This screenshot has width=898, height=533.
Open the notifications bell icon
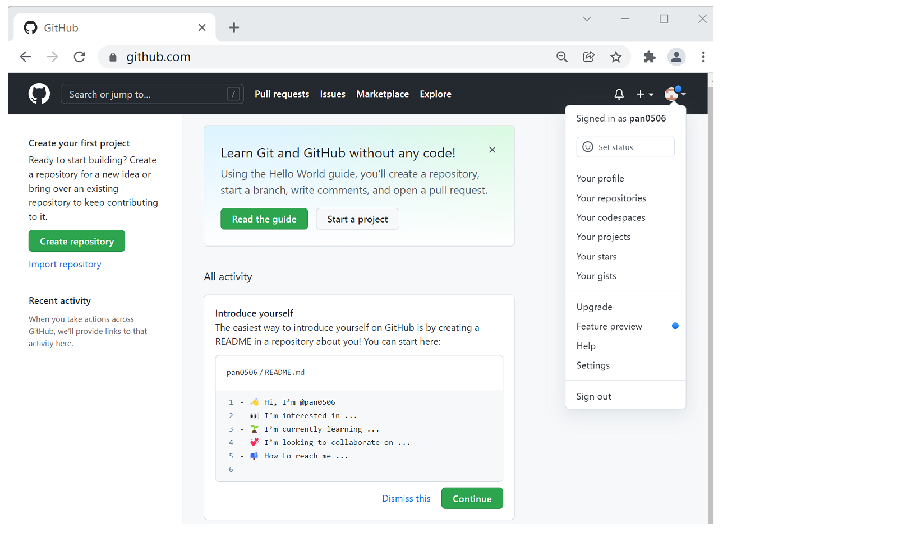[x=619, y=94]
